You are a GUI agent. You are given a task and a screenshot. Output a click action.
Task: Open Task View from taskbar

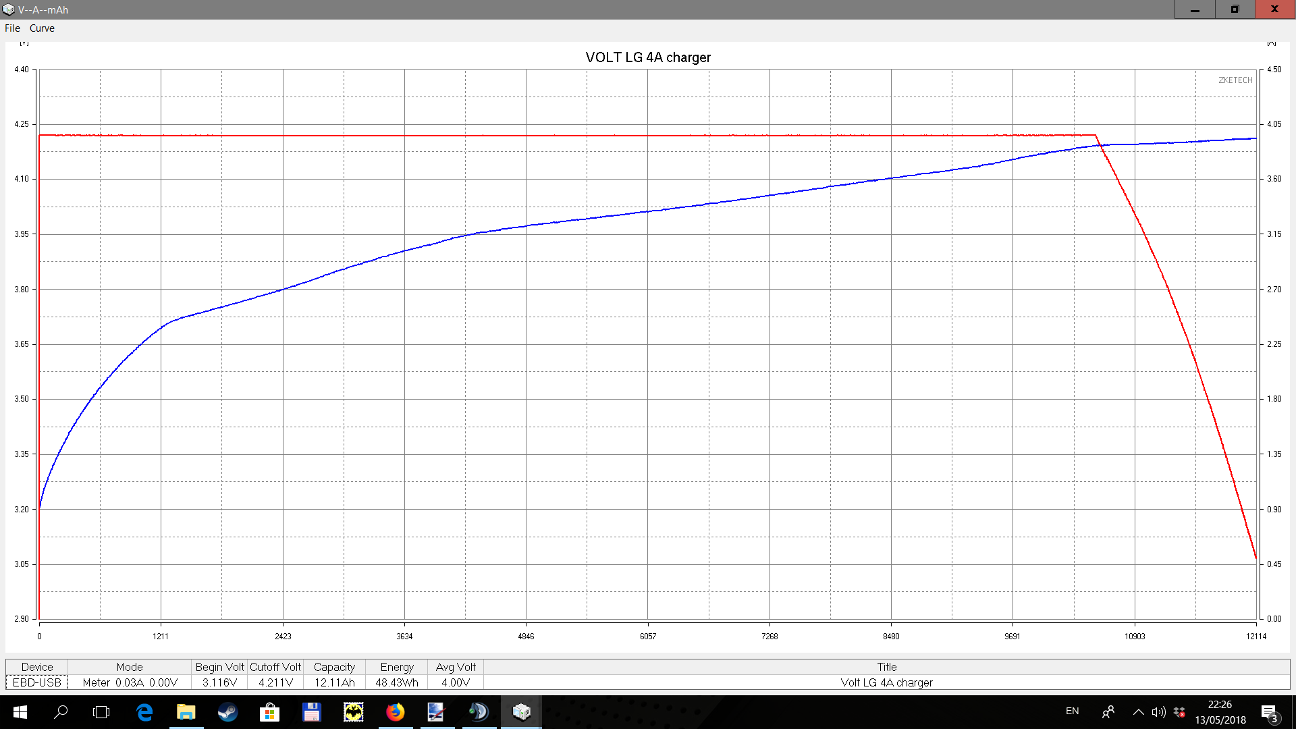(x=101, y=712)
